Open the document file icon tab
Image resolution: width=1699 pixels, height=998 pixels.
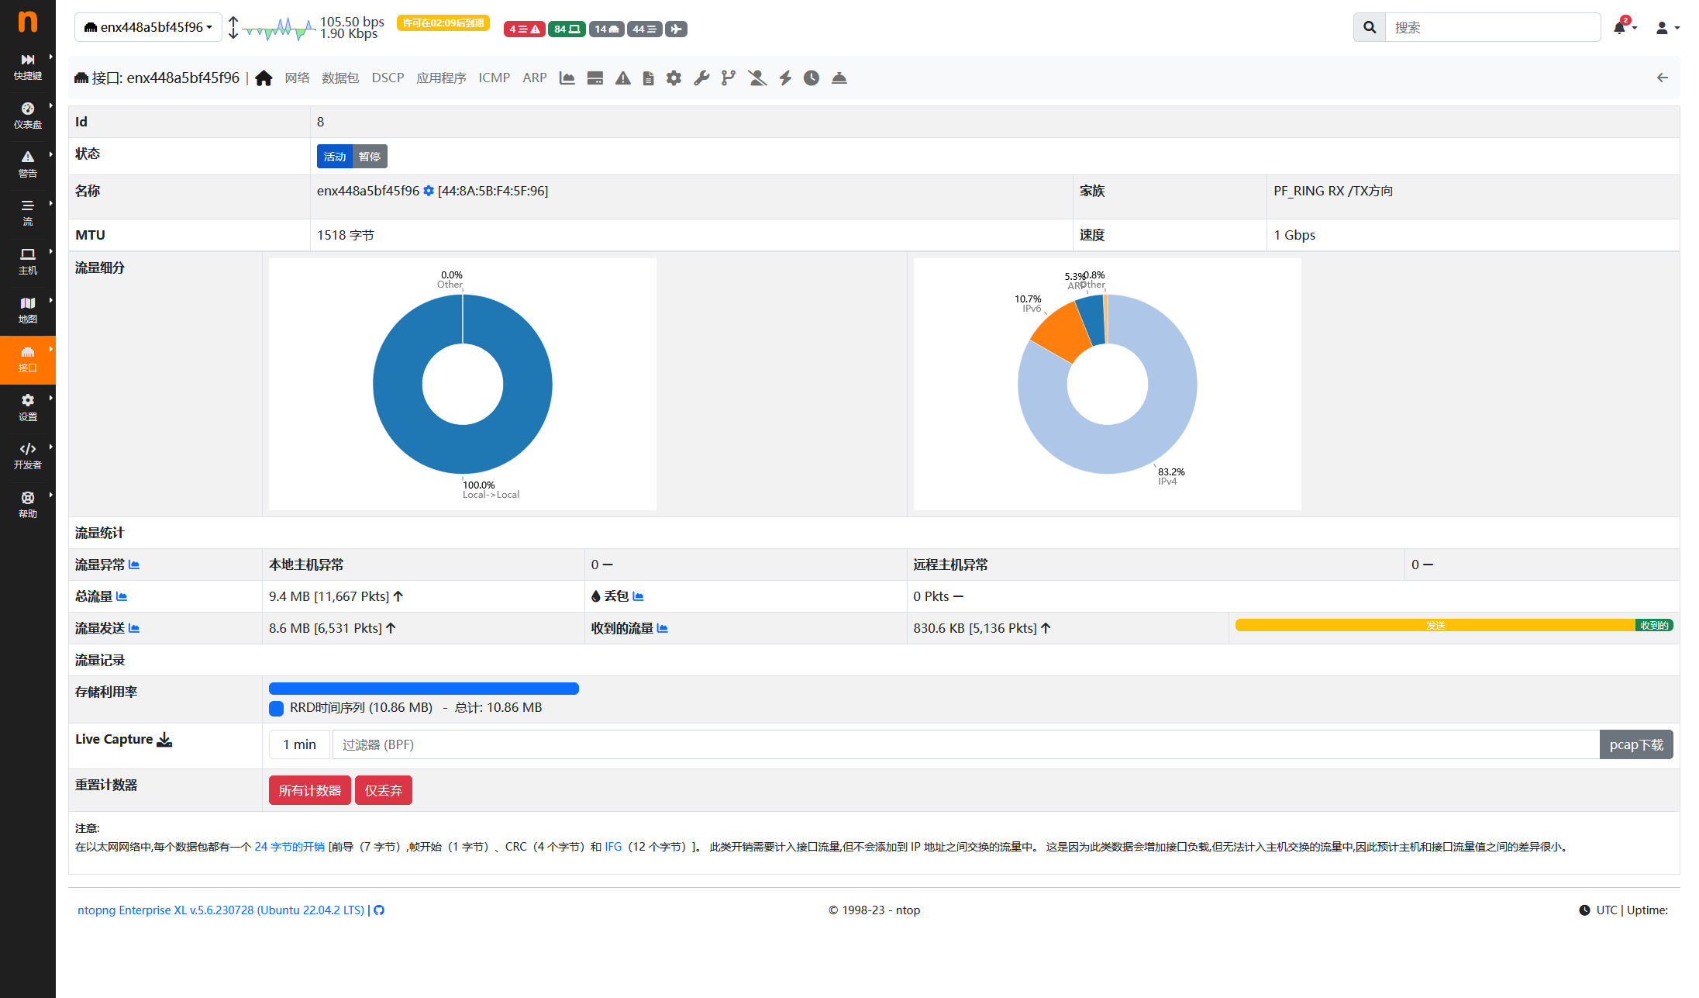coord(649,78)
